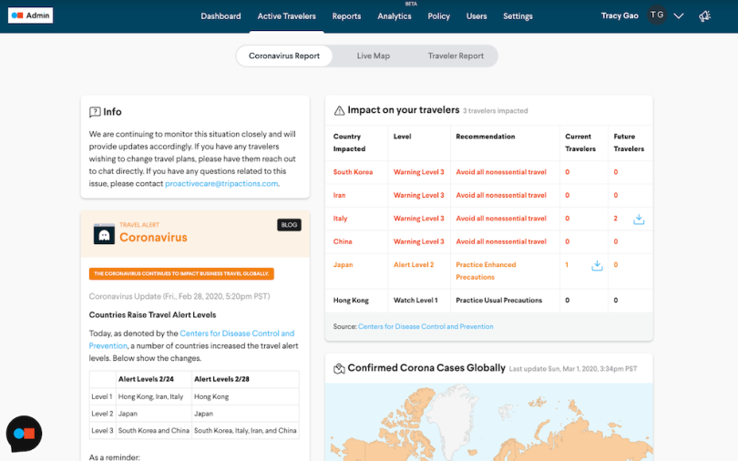Open the chat support bubble

(24, 434)
